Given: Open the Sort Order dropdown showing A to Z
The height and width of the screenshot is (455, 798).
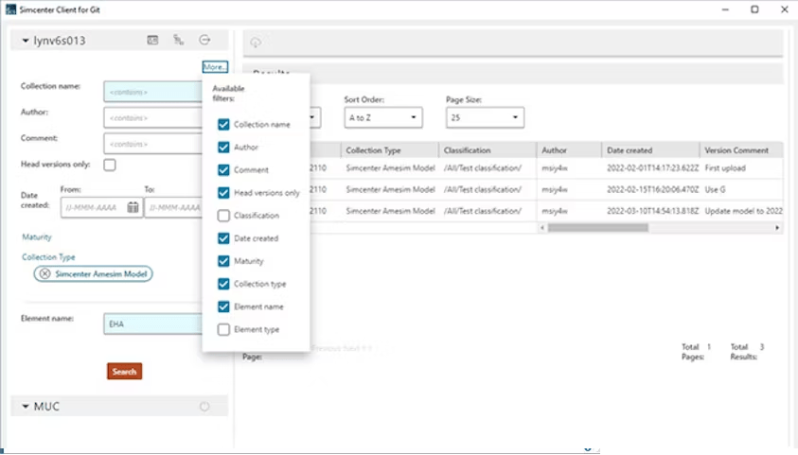Looking at the screenshot, I should (382, 118).
